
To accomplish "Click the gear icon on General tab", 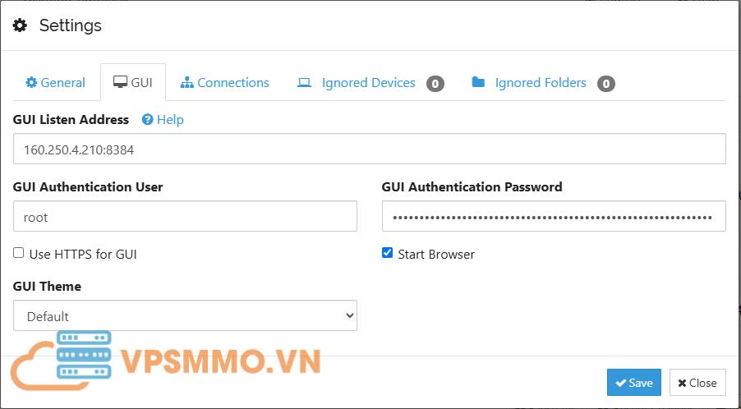I will coord(31,82).
